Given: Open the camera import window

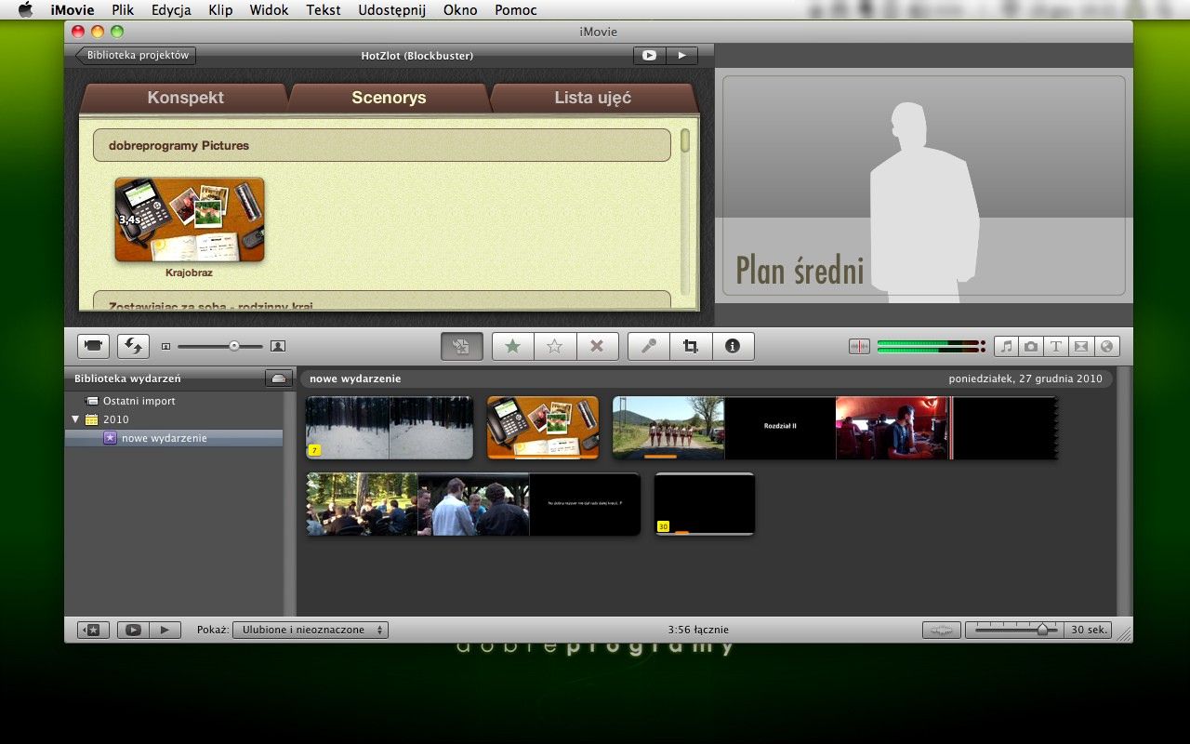Looking at the screenshot, I should pos(93,346).
